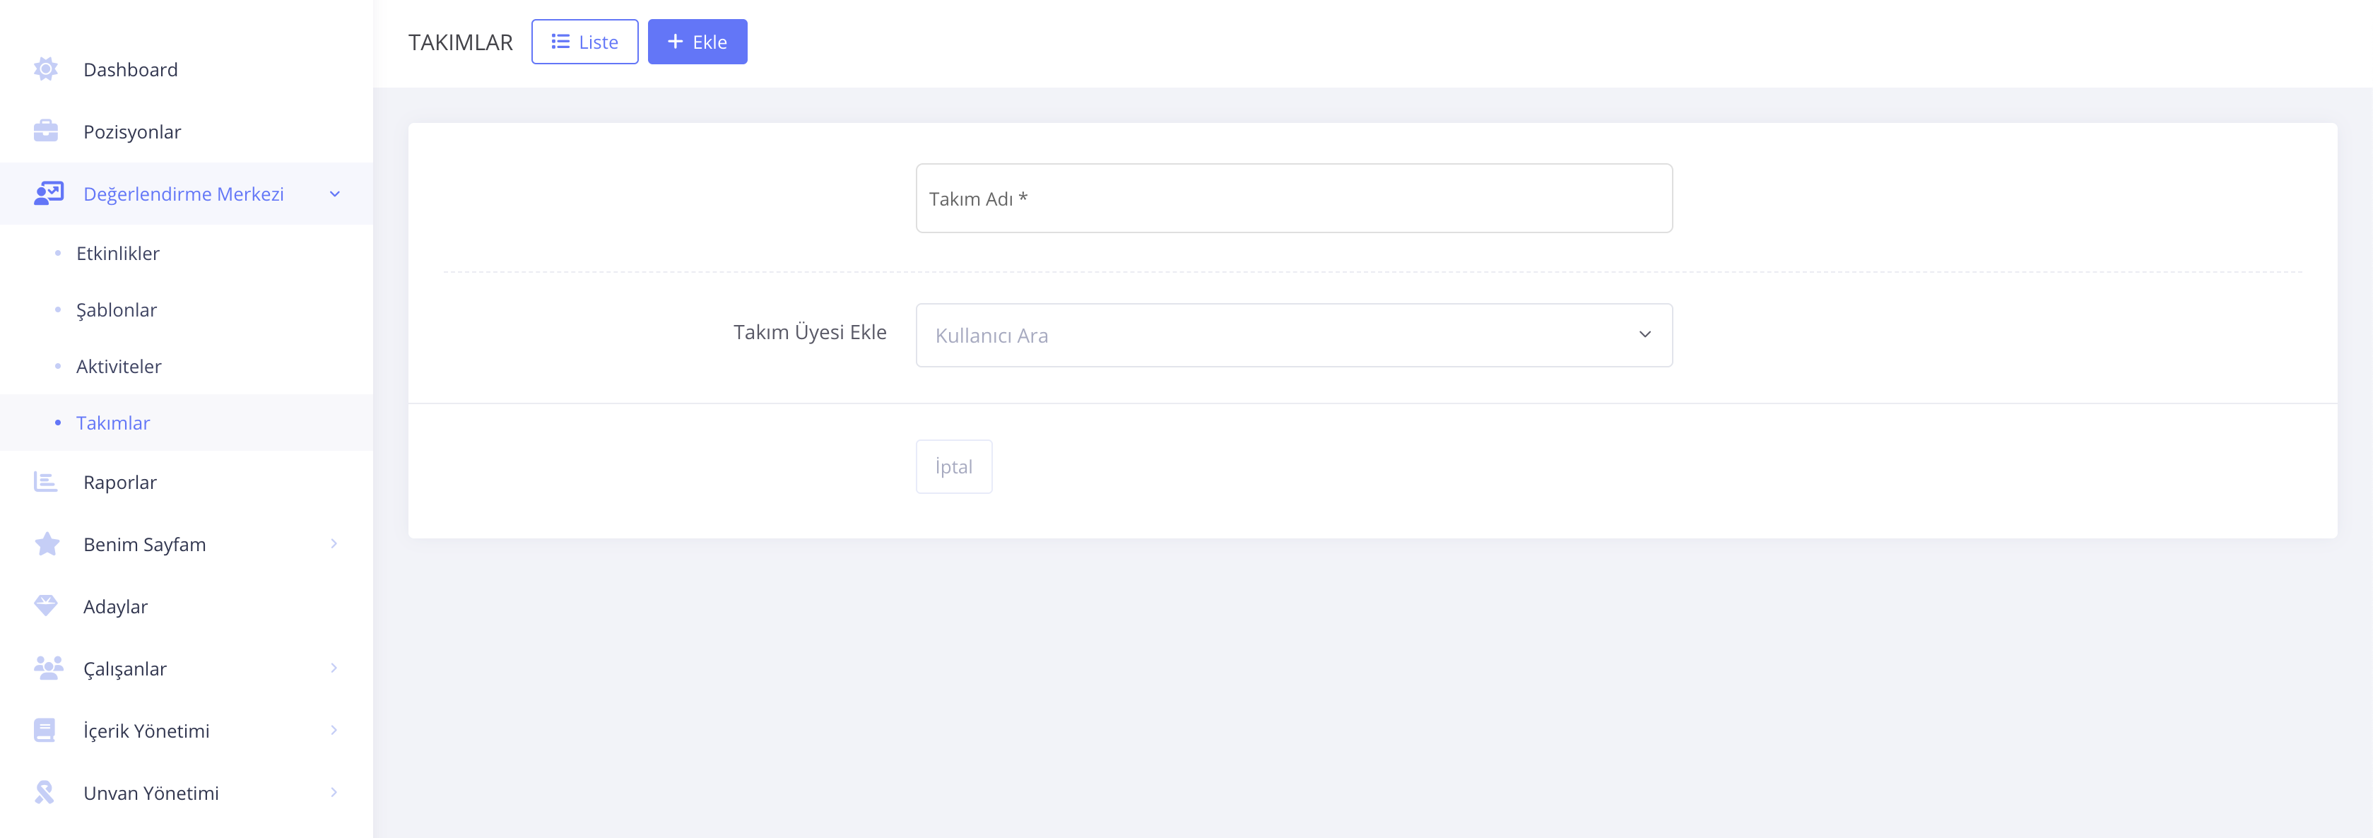This screenshot has width=2373, height=838.
Task: Click the Değerlendirme Merkezi sidebar icon
Action: [x=48, y=194]
